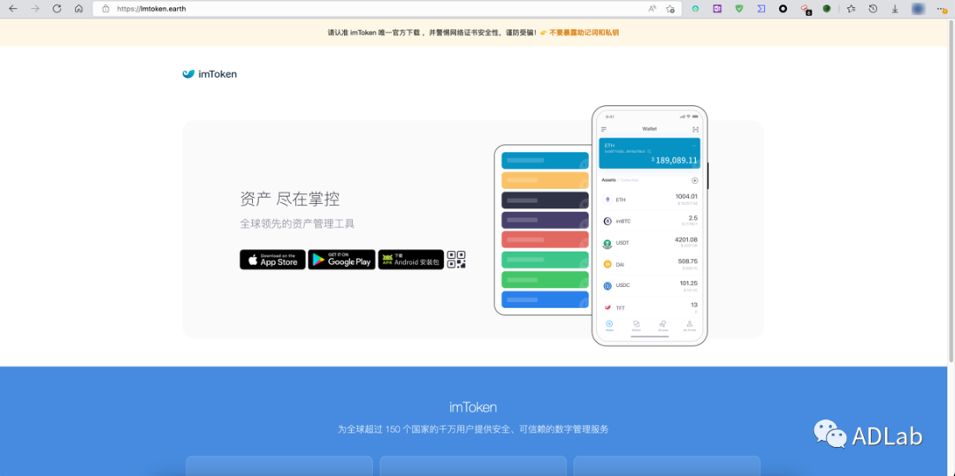The height and width of the screenshot is (476, 955).
Task: Open the browser history icon
Action: pos(873,9)
